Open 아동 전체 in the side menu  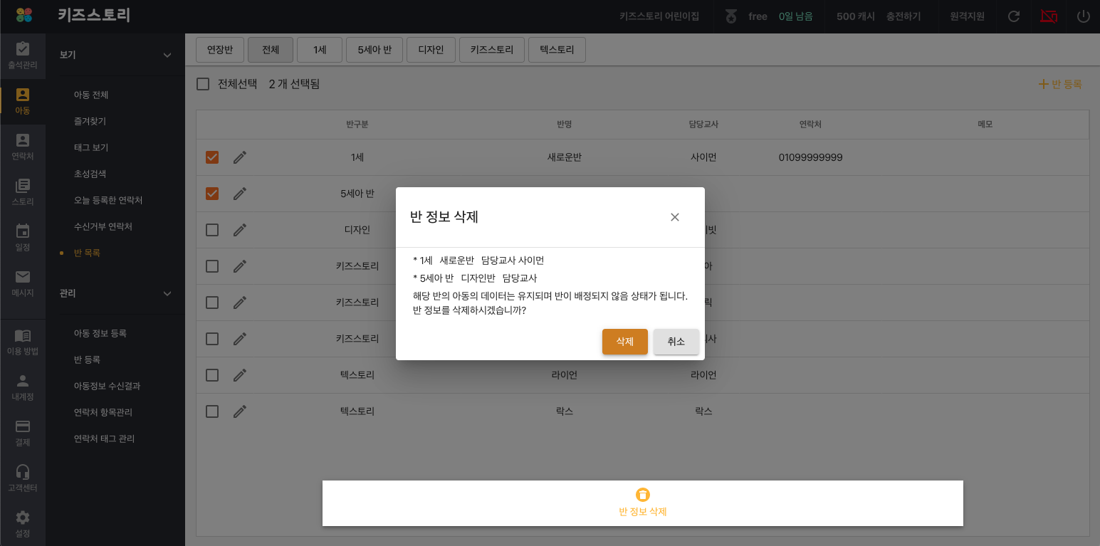point(91,95)
